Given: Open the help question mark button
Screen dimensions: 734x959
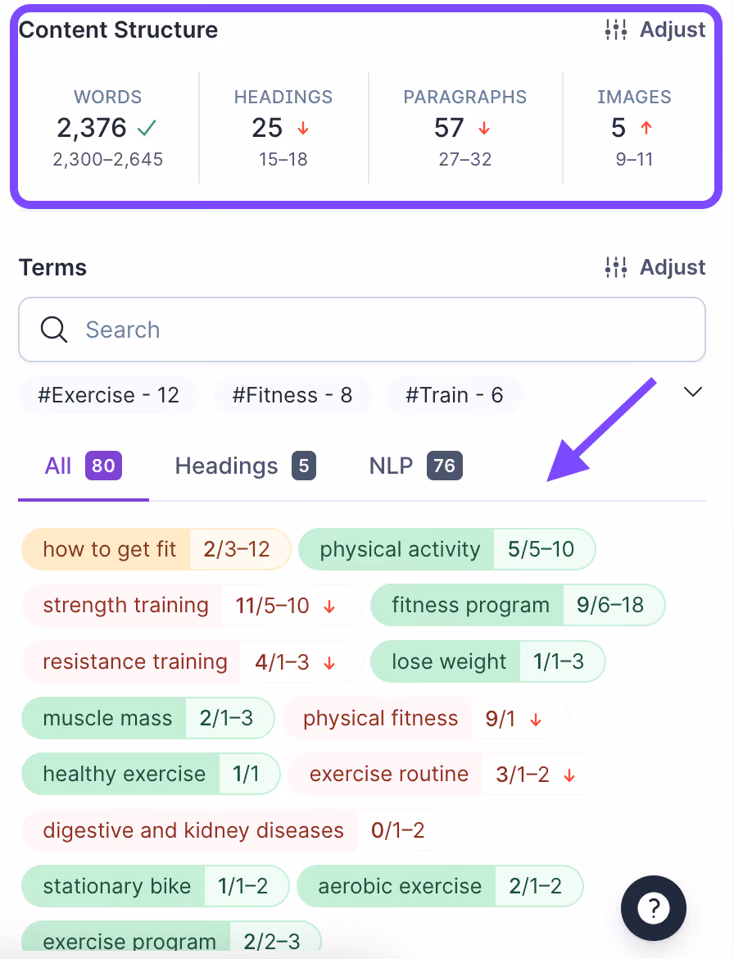Looking at the screenshot, I should (654, 908).
